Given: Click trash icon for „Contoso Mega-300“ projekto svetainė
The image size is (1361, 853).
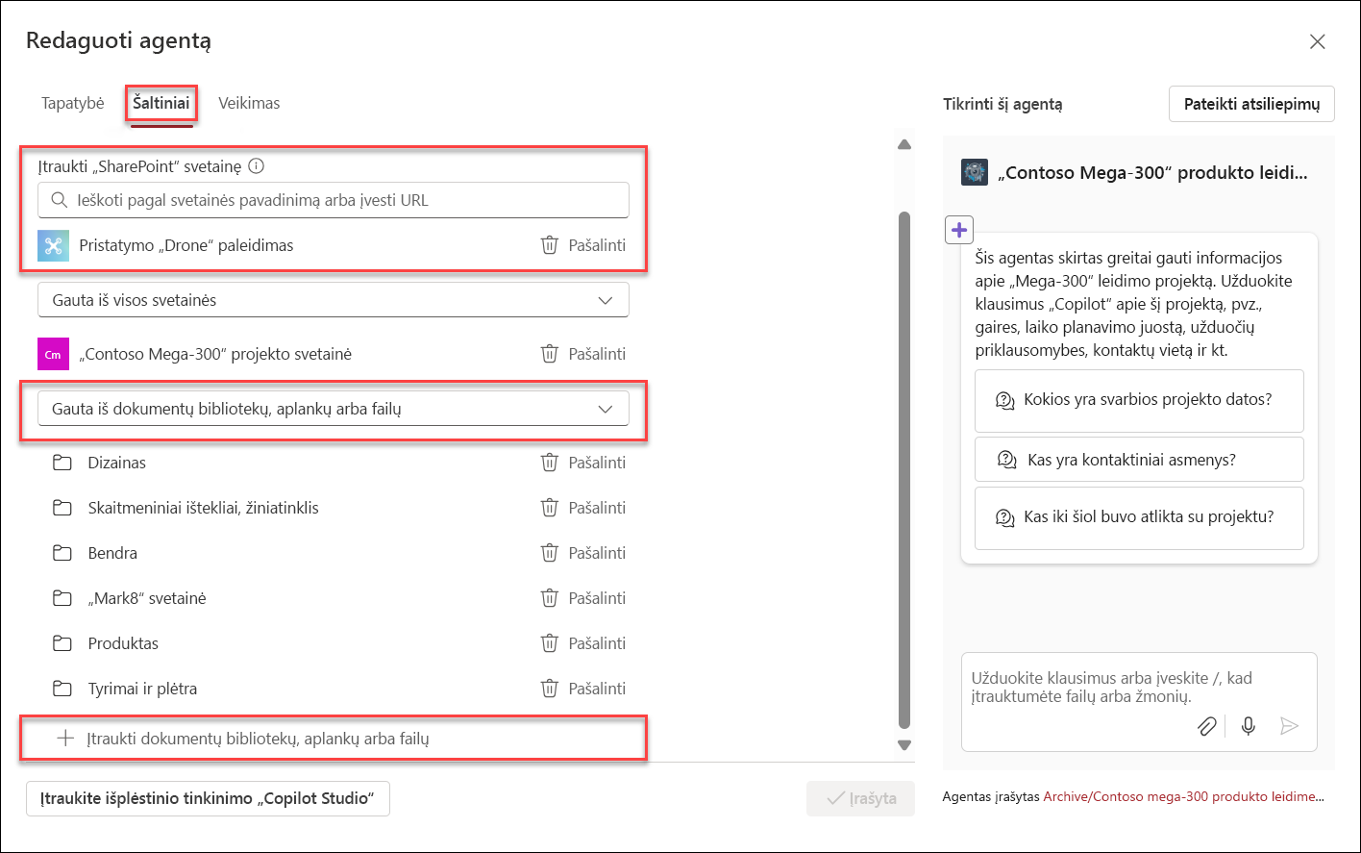Looking at the screenshot, I should pyautogui.click(x=550, y=354).
